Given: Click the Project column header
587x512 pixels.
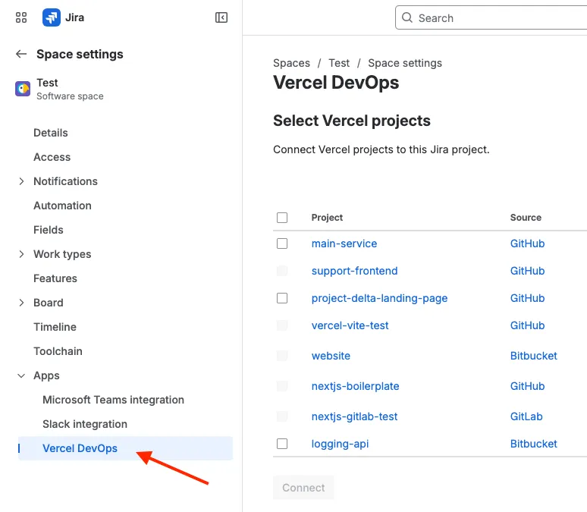Looking at the screenshot, I should [x=327, y=218].
